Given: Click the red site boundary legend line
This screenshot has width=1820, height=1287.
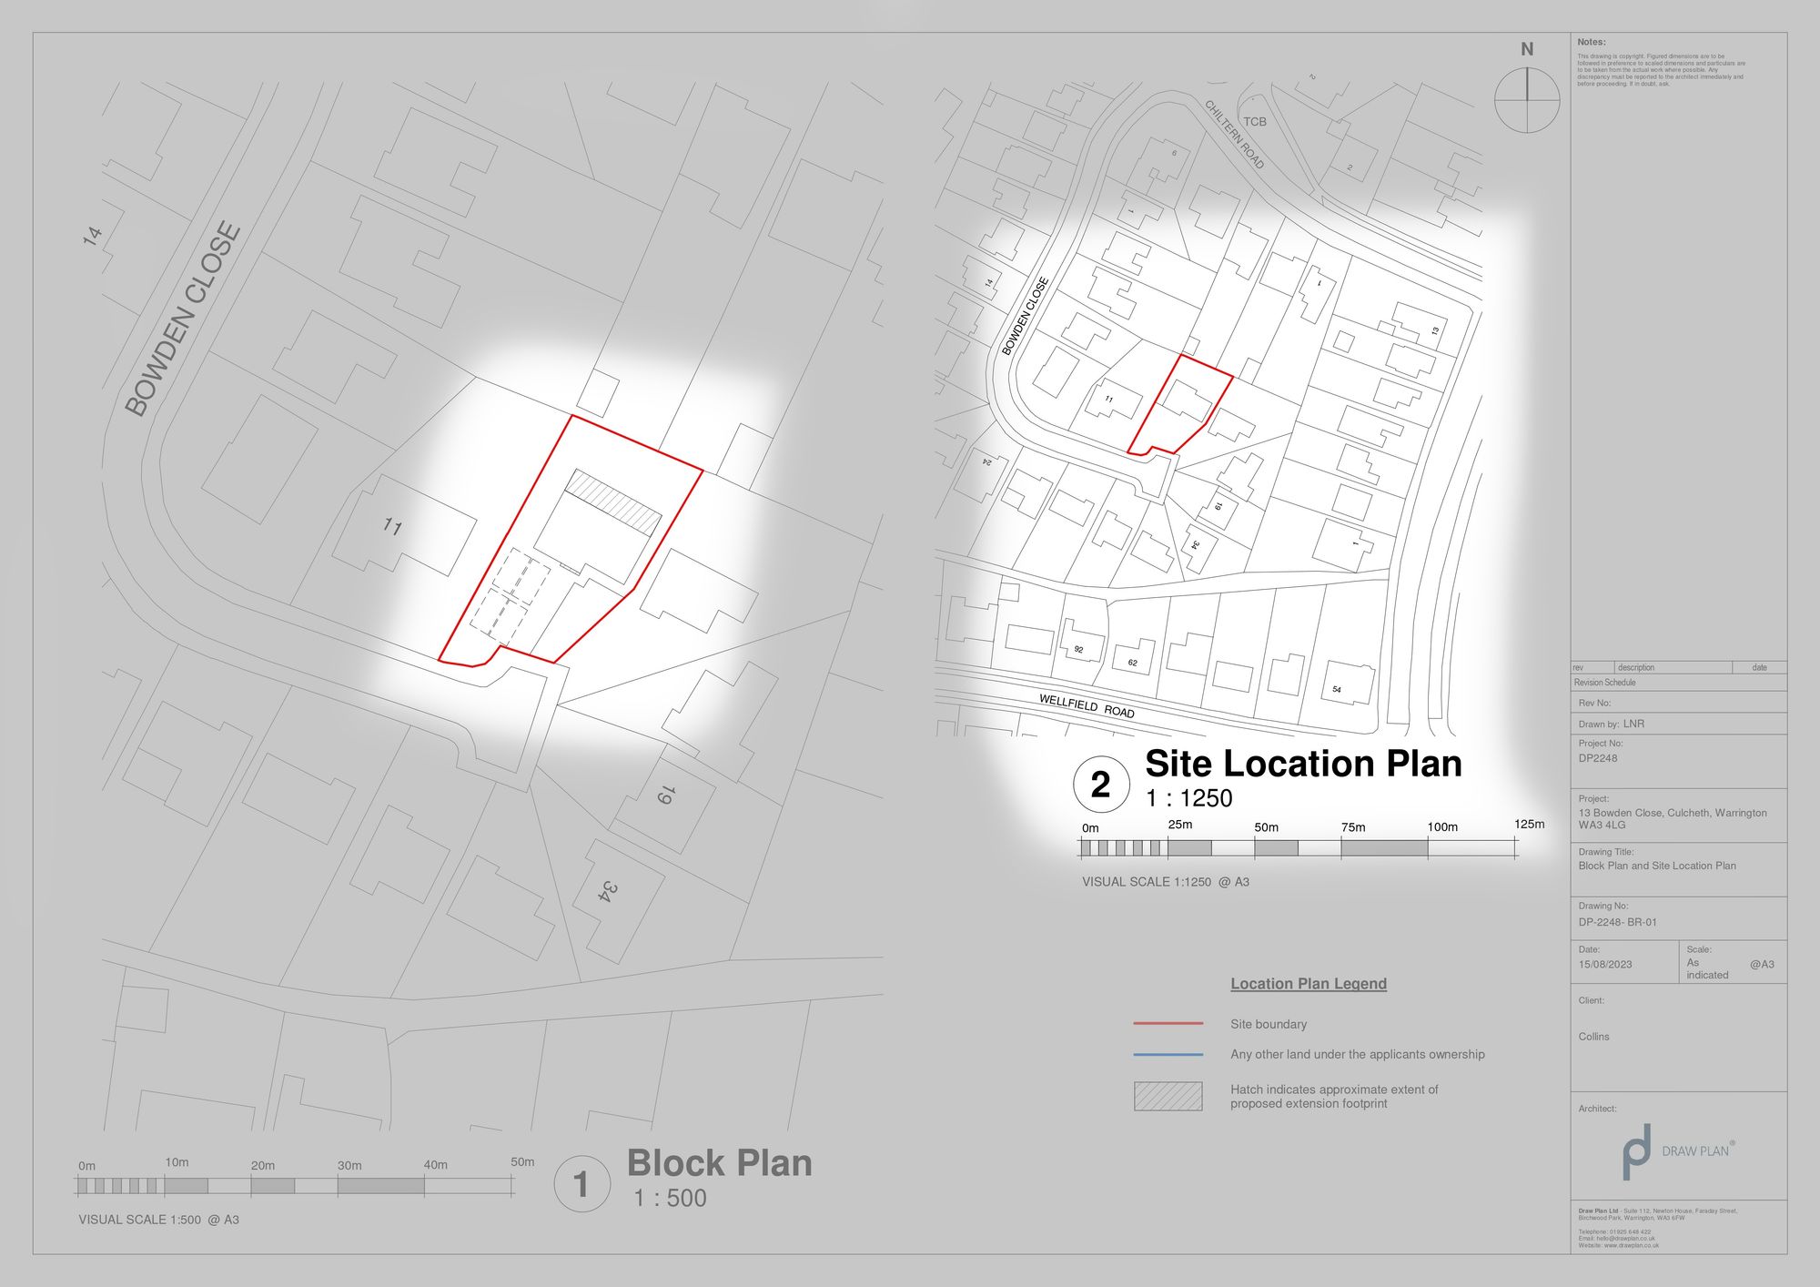Looking at the screenshot, I should [1168, 1024].
